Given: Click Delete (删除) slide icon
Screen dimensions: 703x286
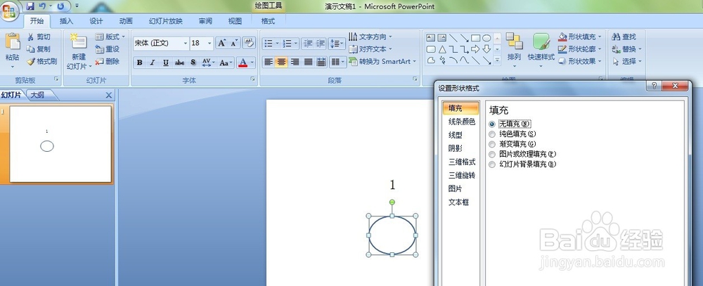Looking at the screenshot, I should point(100,61).
